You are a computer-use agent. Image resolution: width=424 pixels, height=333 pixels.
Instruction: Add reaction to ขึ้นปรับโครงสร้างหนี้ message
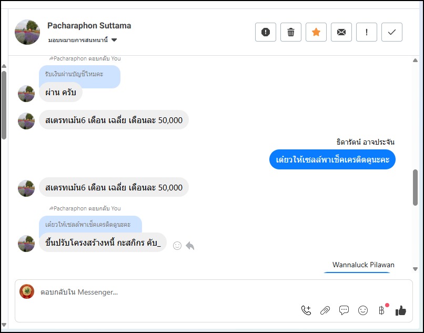click(177, 246)
